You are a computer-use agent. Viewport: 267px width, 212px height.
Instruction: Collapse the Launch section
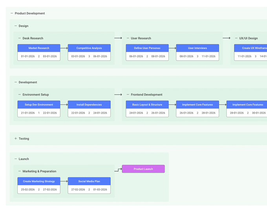coord(16,159)
